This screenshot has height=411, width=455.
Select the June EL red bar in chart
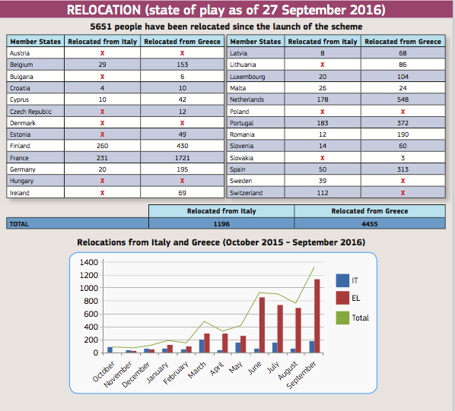[262, 325]
